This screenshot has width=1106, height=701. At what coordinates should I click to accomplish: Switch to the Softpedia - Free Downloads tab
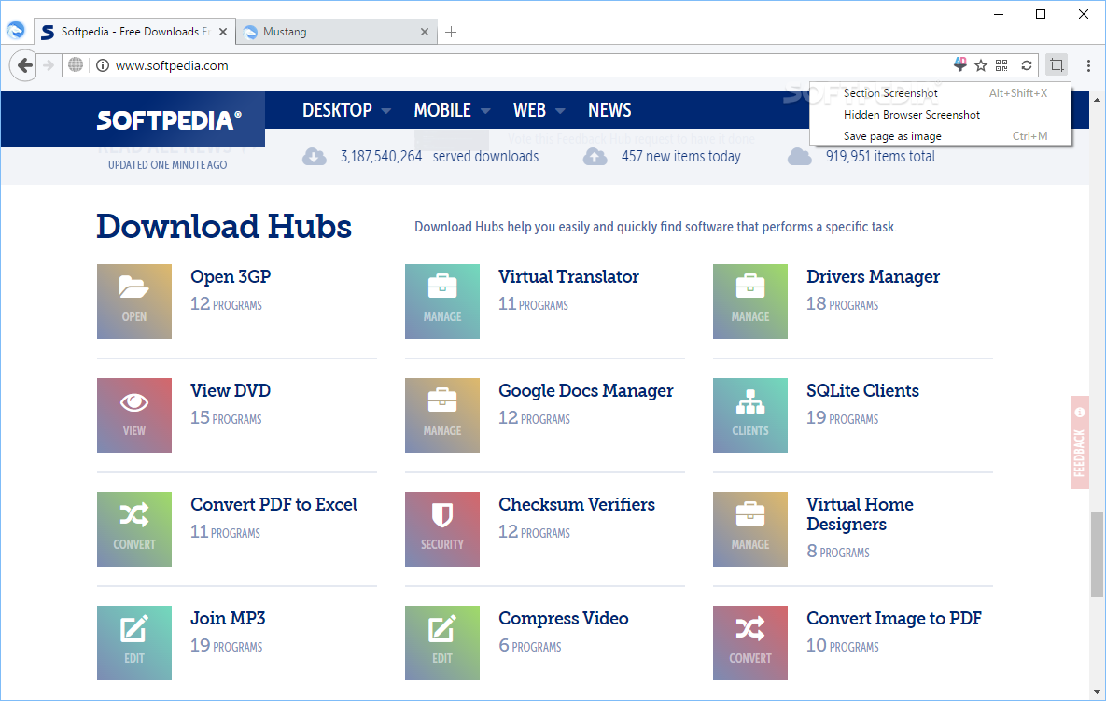(134, 32)
